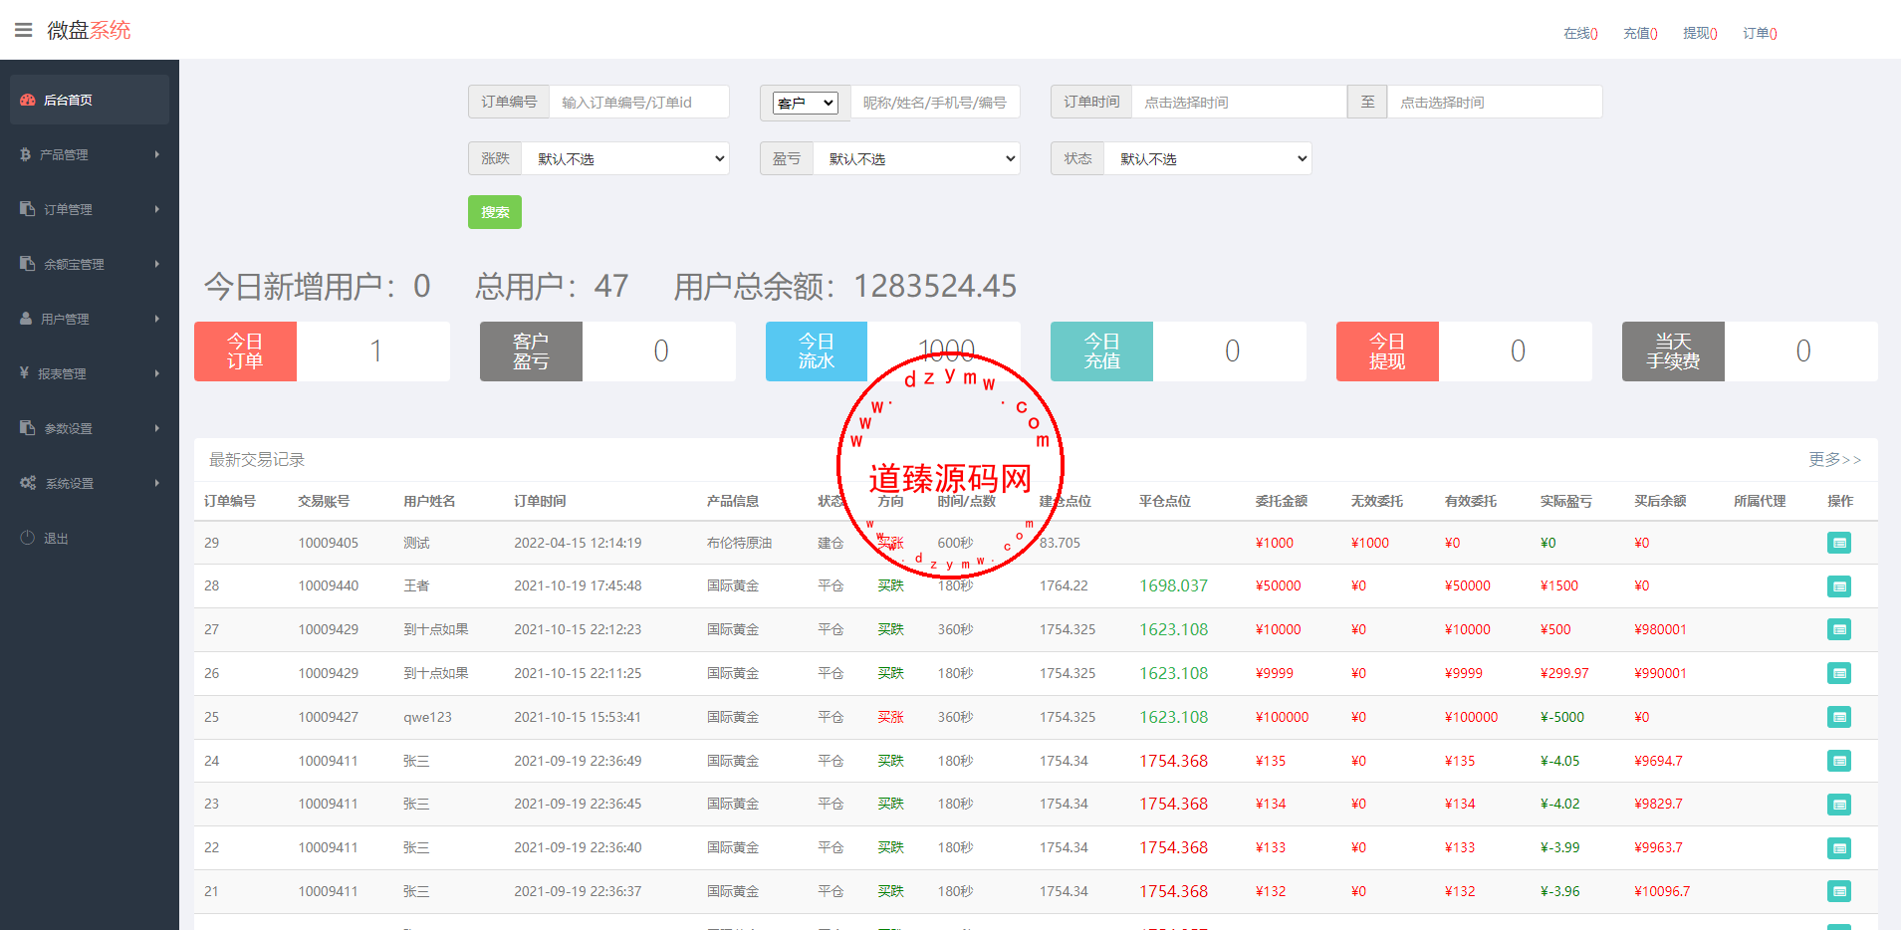Click the 系统设置 gears icon

[x=28, y=483]
